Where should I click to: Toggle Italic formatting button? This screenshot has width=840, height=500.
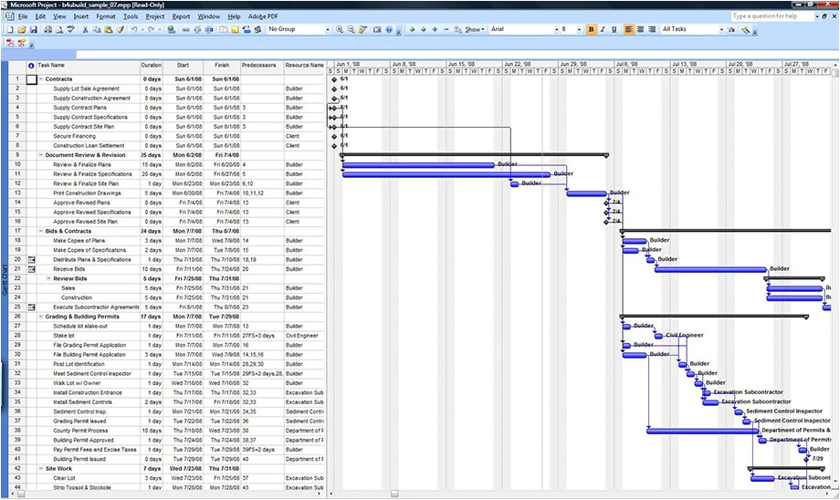[x=602, y=30]
